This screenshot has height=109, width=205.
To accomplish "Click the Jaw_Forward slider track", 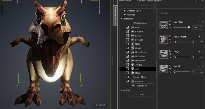I will point(182,42).
